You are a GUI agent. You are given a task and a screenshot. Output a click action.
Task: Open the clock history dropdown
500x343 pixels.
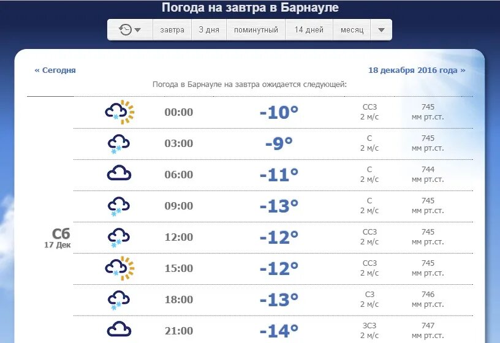pos(130,29)
